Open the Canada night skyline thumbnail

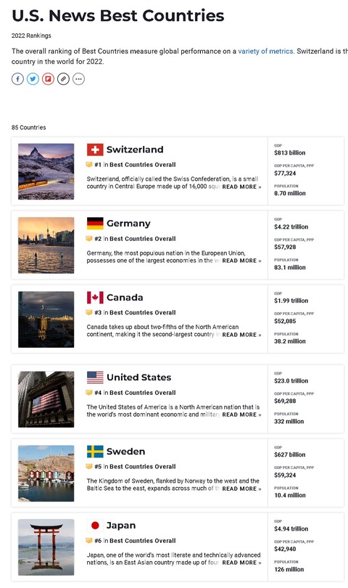tap(46, 319)
